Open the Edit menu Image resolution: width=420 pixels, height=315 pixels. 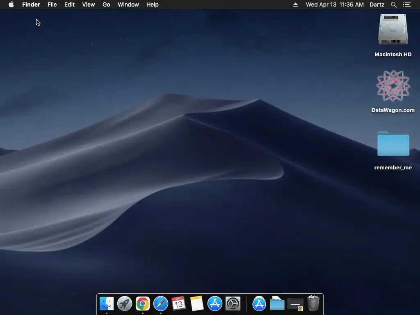tap(69, 5)
